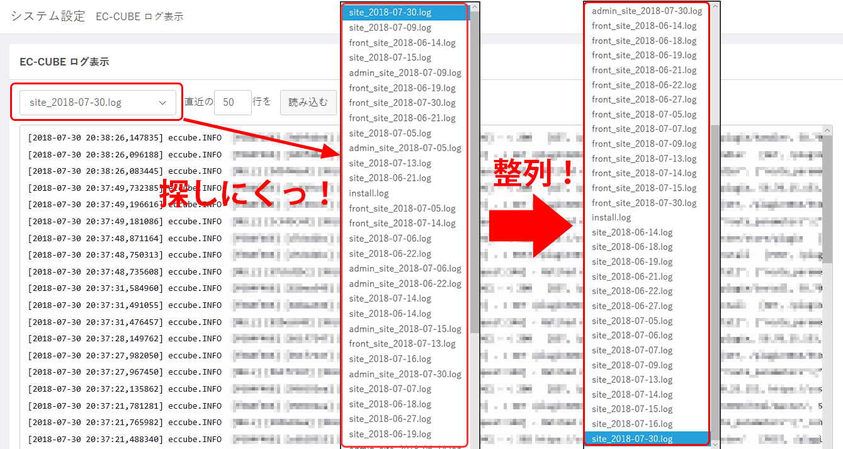
Task: Click log line timestamped 20:37:31,491055
Action: click(x=125, y=305)
